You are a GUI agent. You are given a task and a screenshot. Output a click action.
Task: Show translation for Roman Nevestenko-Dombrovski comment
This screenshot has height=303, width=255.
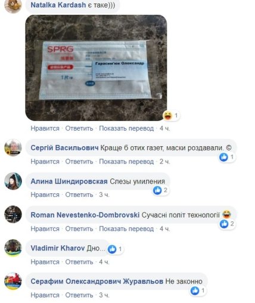click(126, 228)
